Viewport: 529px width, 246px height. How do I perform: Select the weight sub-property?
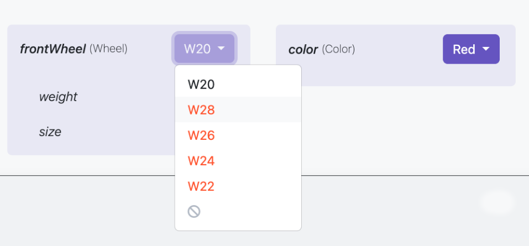[58, 97]
